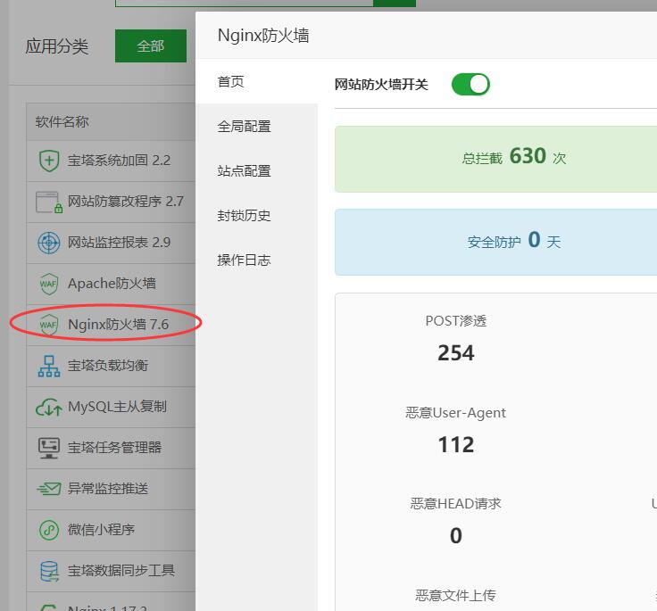657x611 pixels.
Task: Click the 宝塔数据同步工具 database icon
Action: (48, 571)
